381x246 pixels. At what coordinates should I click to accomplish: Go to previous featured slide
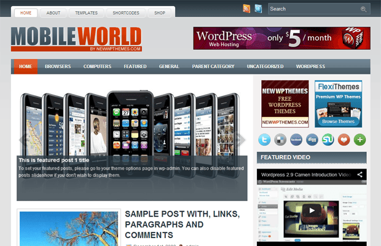coord(23,140)
